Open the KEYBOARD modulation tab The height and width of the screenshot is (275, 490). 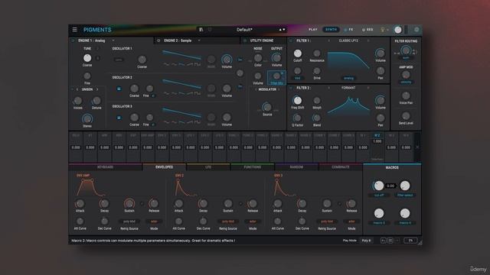[106, 167]
